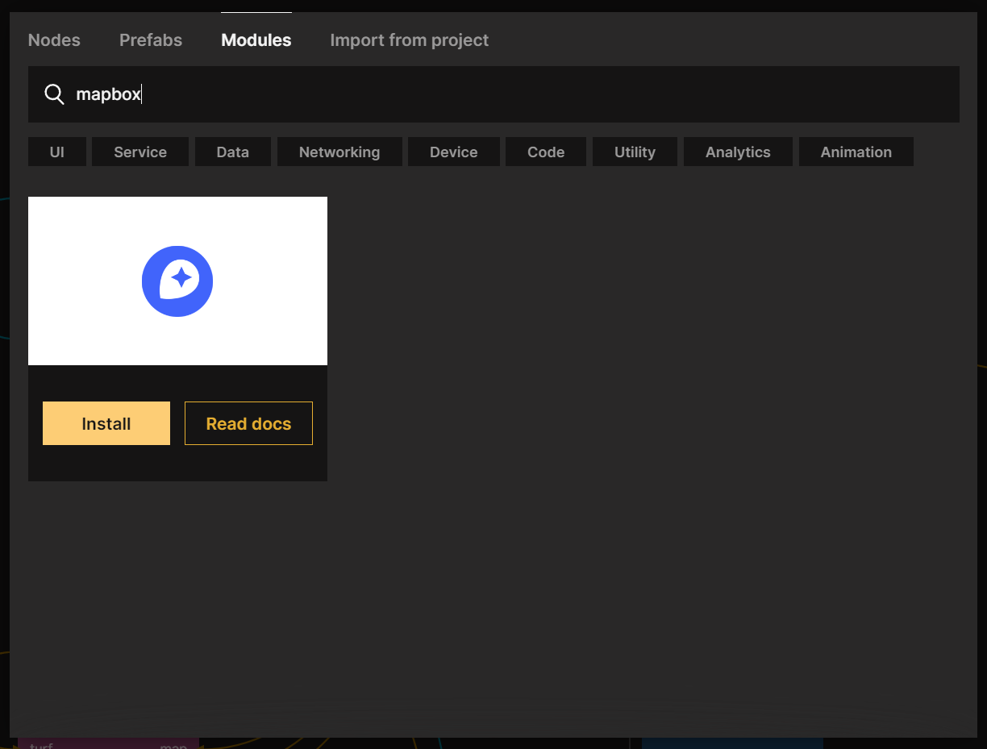Apply the Code category filter
Screen dimensions: 987x749
[545, 152]
